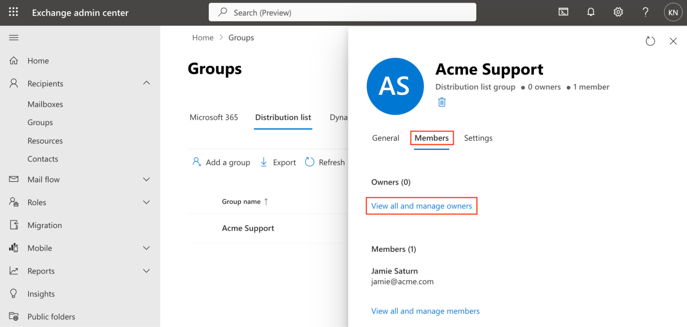Click the Migration icon in sidebar

14,225
